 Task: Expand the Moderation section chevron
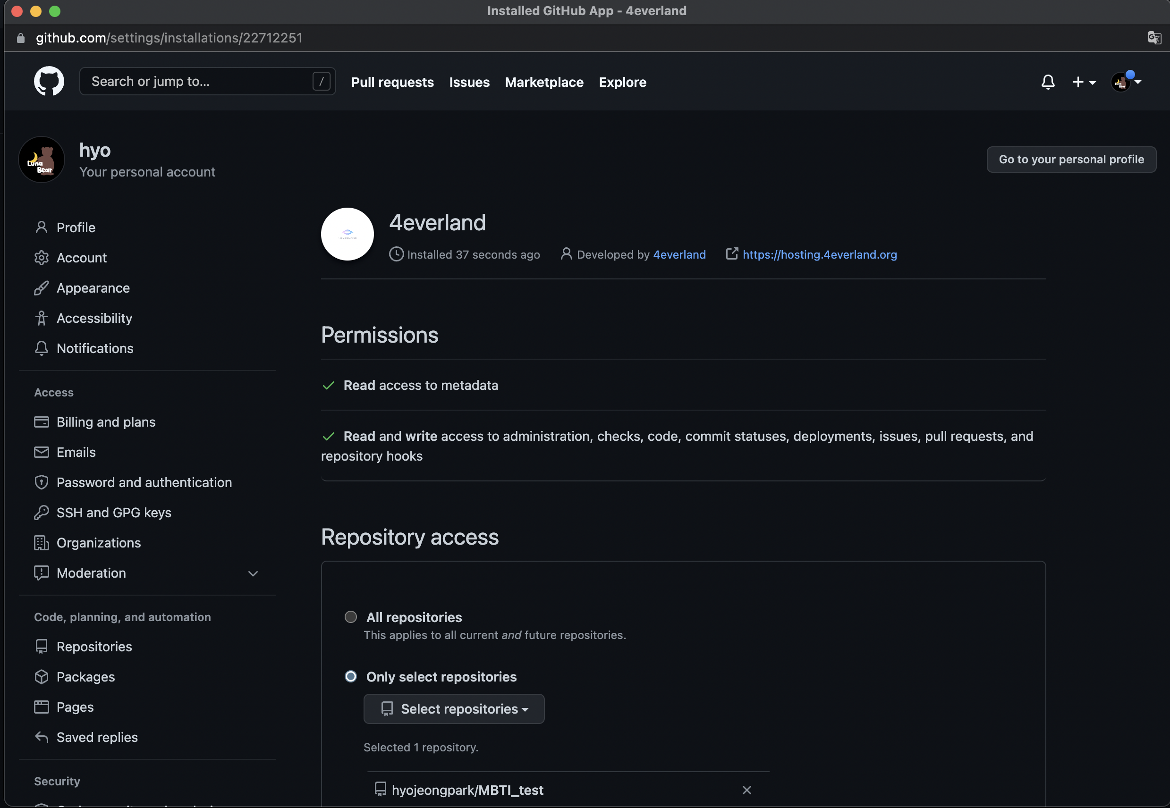point(253,573)
